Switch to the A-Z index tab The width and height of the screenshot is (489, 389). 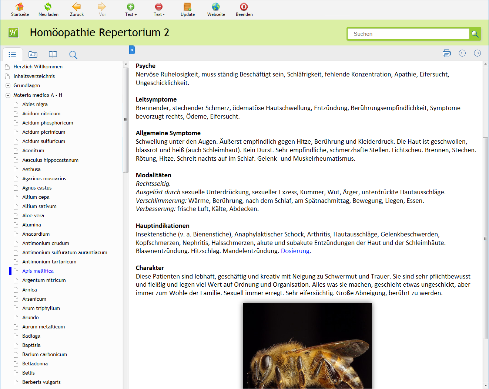33,55
